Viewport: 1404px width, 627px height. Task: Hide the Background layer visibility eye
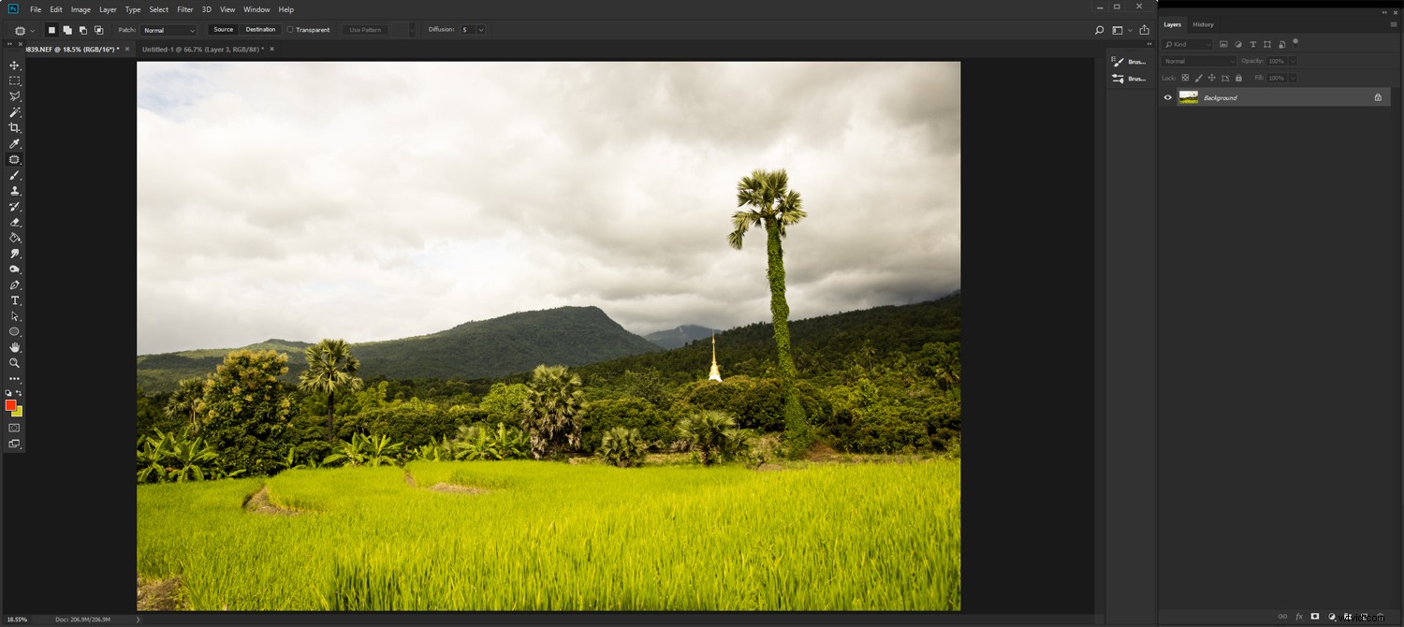(x=1167, y=97)
